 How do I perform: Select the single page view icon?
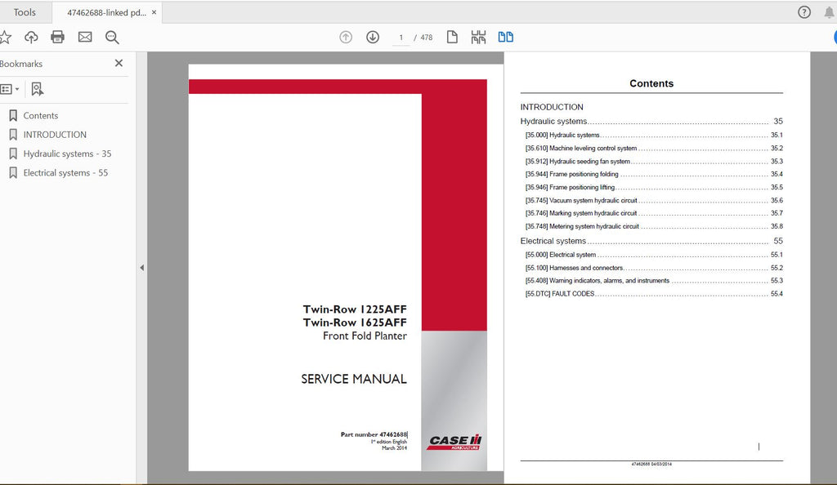[x=452, y=37]
